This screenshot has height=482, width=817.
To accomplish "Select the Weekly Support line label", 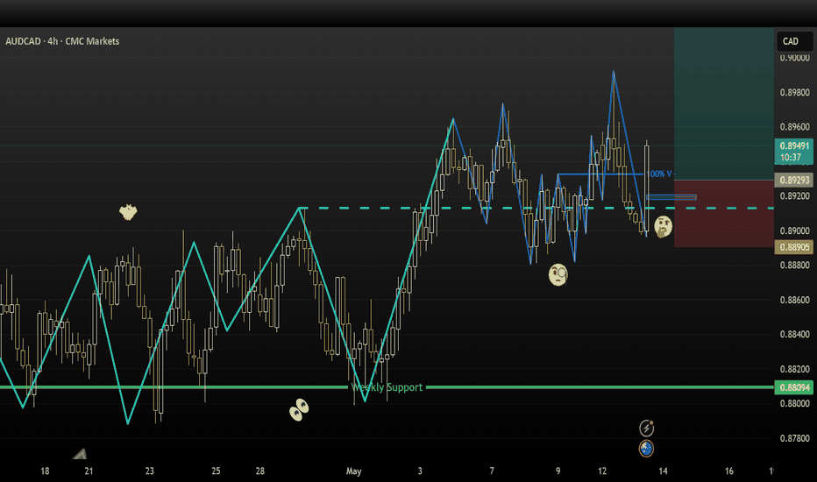I will (x=387, y=387).
